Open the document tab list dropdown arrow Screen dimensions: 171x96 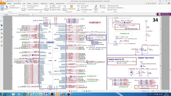click(x=156, y=14)
